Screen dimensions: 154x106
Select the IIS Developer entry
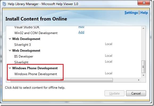click(24, 56)
